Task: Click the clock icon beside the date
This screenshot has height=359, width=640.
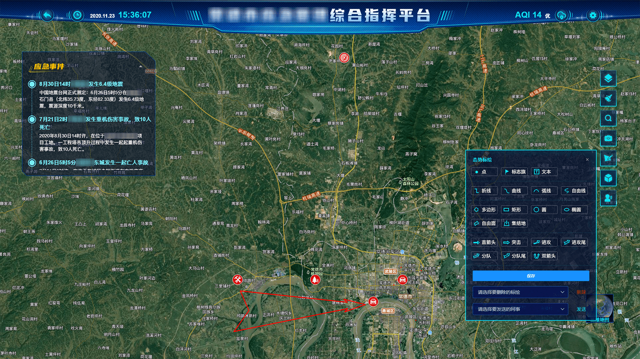Action: point(77,16)
